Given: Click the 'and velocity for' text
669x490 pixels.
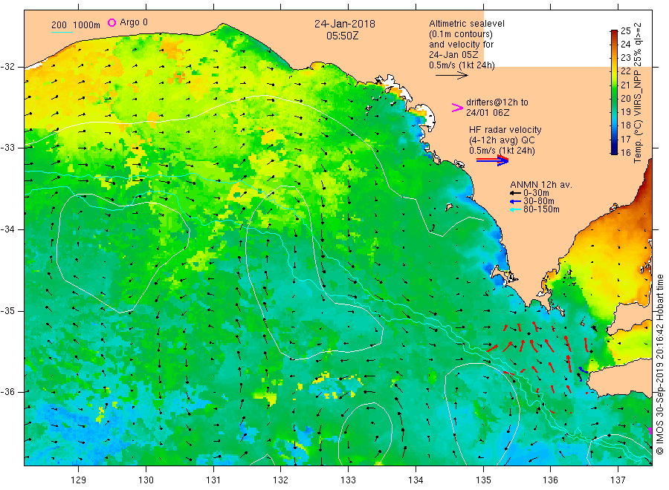Looking at the screenshot, I should point(461,45).
